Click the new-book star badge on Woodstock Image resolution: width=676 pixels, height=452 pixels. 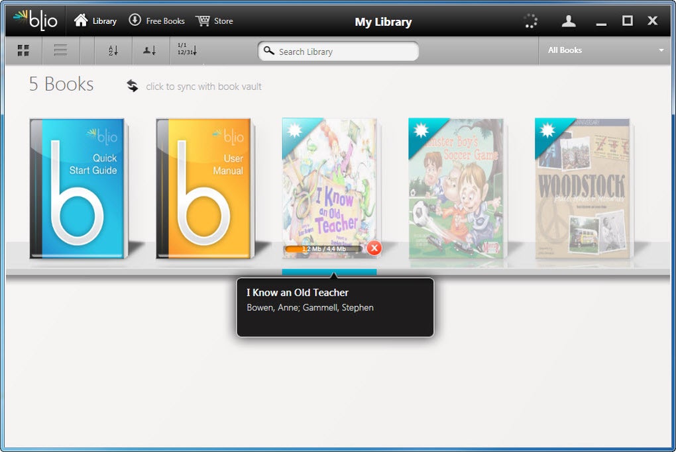(x=547, y=130)
